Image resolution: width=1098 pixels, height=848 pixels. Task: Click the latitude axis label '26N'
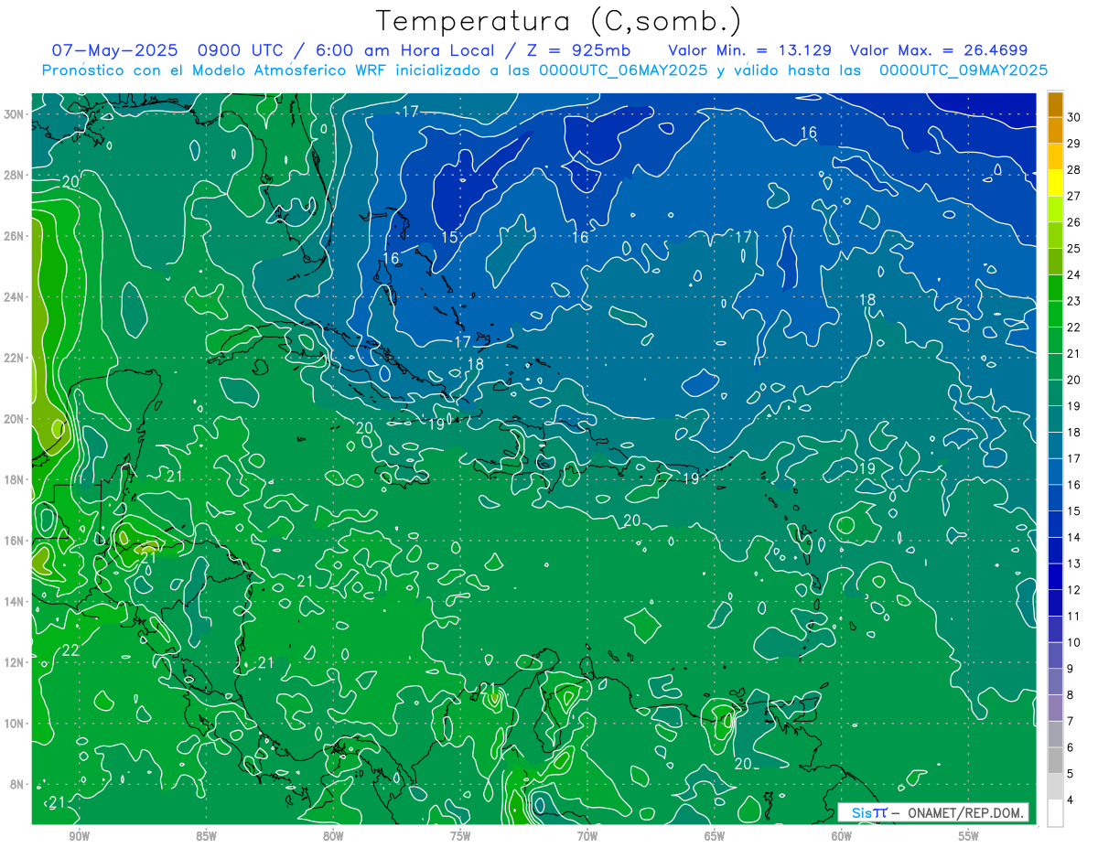(13, 235)
